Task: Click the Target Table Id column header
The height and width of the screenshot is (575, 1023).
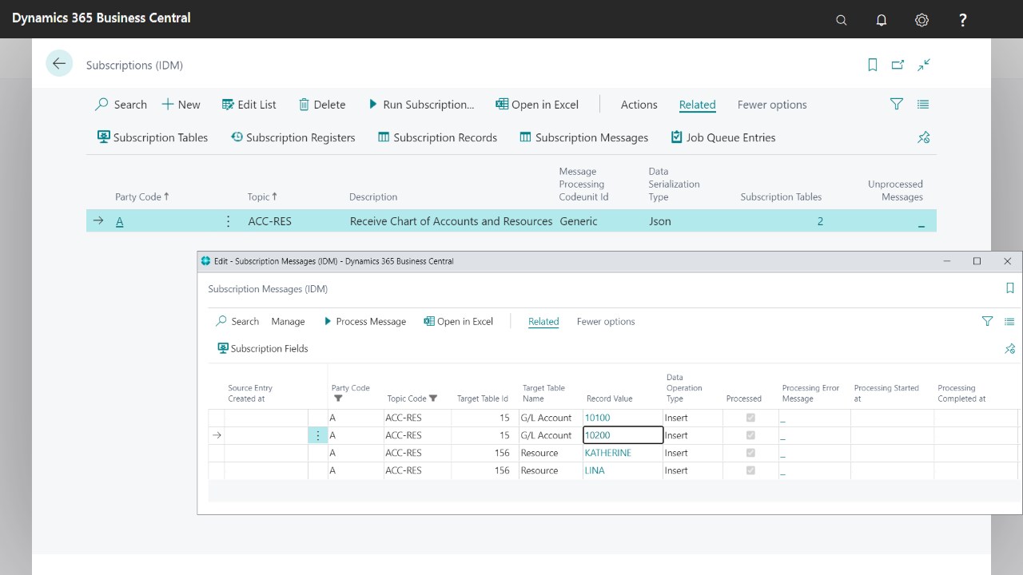Action: (483, 399)
